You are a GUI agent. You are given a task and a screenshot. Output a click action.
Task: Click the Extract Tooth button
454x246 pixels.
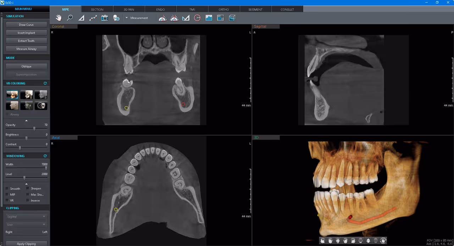(x=26, y=41)
